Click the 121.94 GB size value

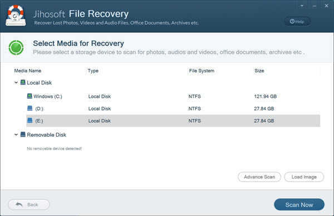point(266,97)
